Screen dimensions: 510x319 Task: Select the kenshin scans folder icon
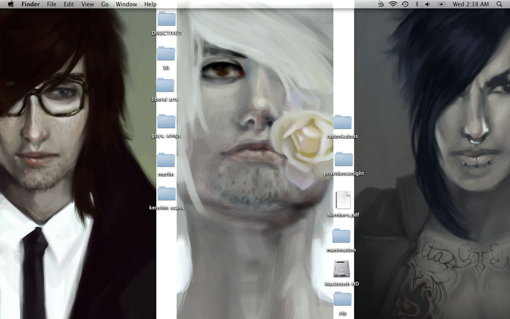(167, 193)
